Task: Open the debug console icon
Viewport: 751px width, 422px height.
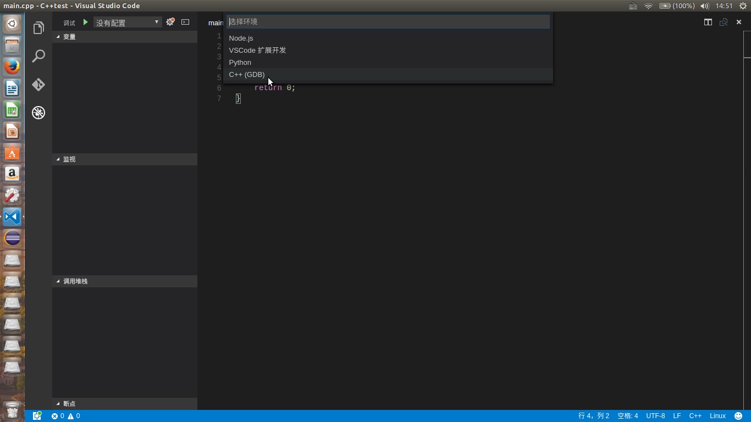Action: [x=185, y=22]
